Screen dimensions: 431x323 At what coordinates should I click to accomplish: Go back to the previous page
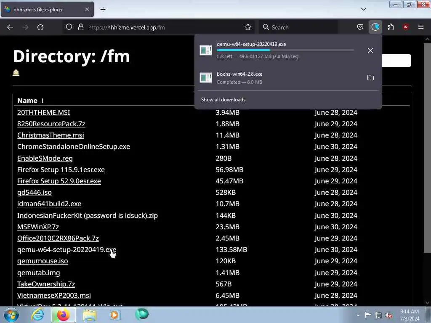pyautogui.click(x=10, y=27)
